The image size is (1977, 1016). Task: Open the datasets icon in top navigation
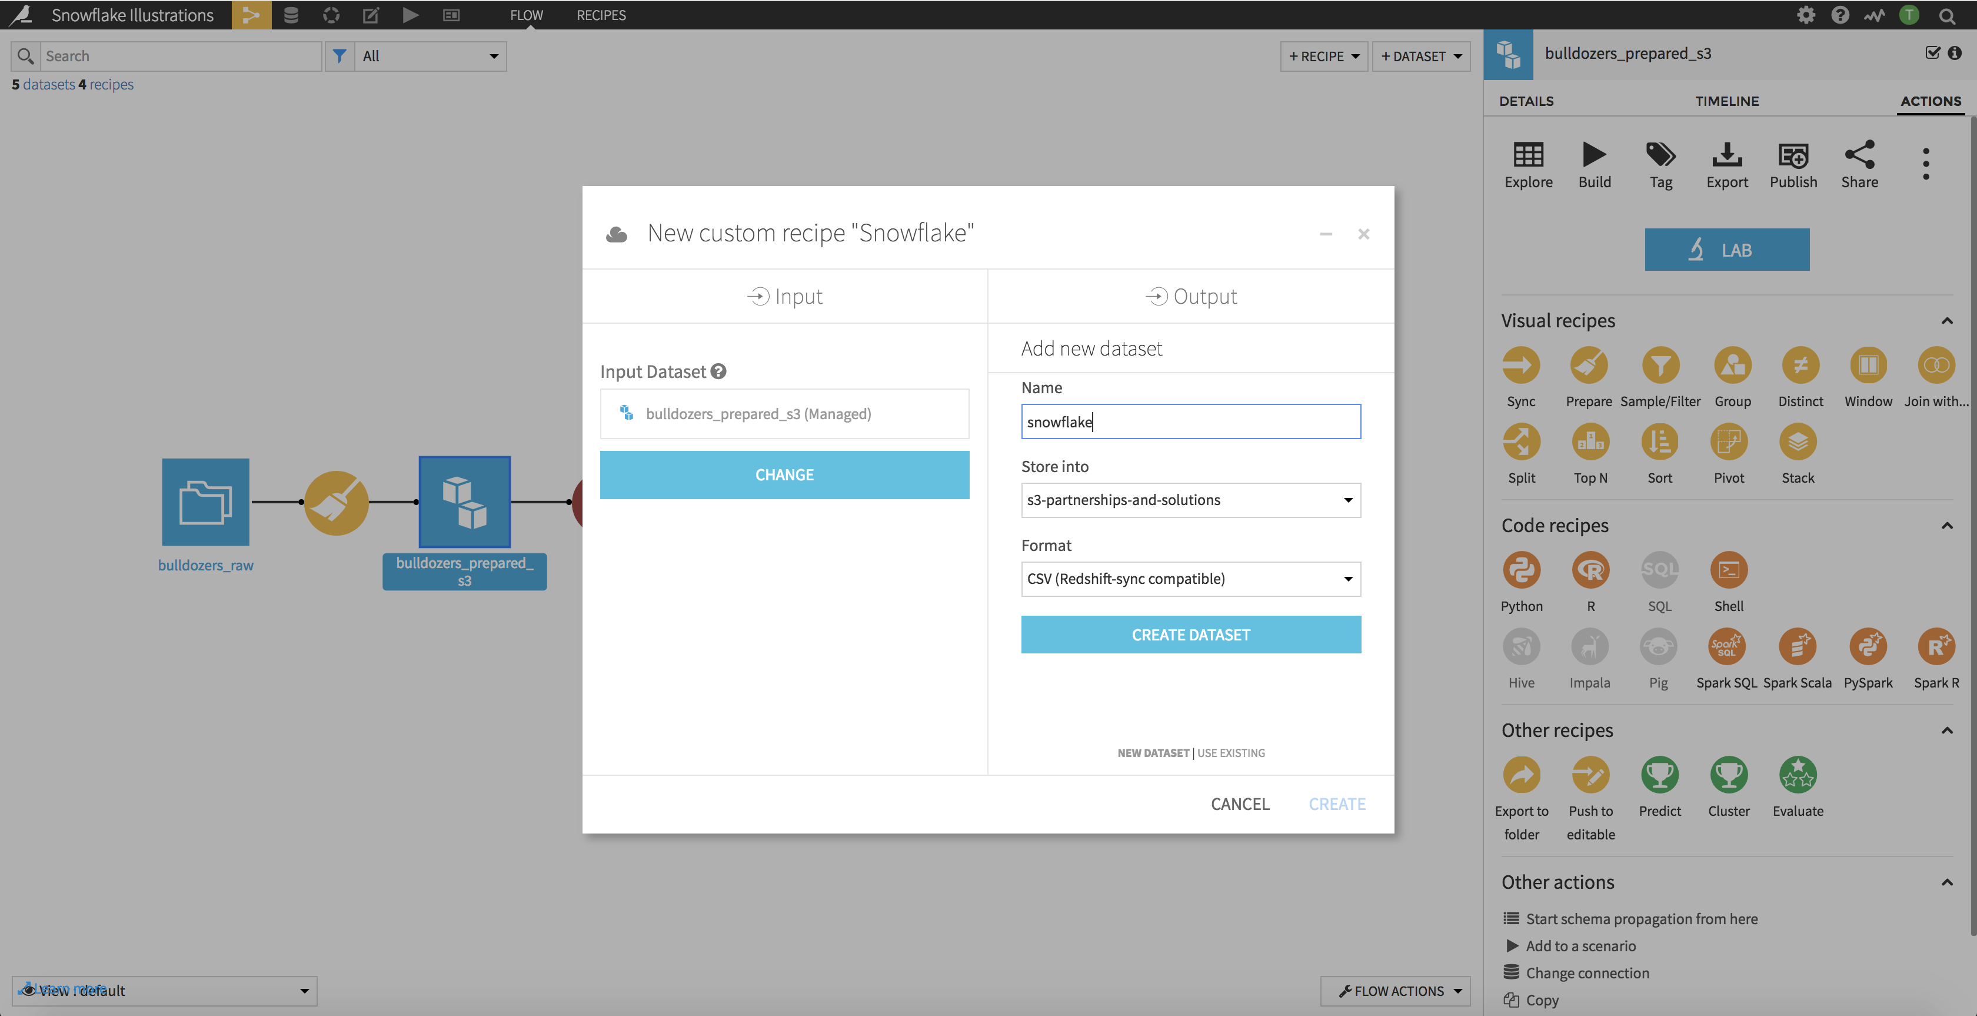[x=291, y=15]
